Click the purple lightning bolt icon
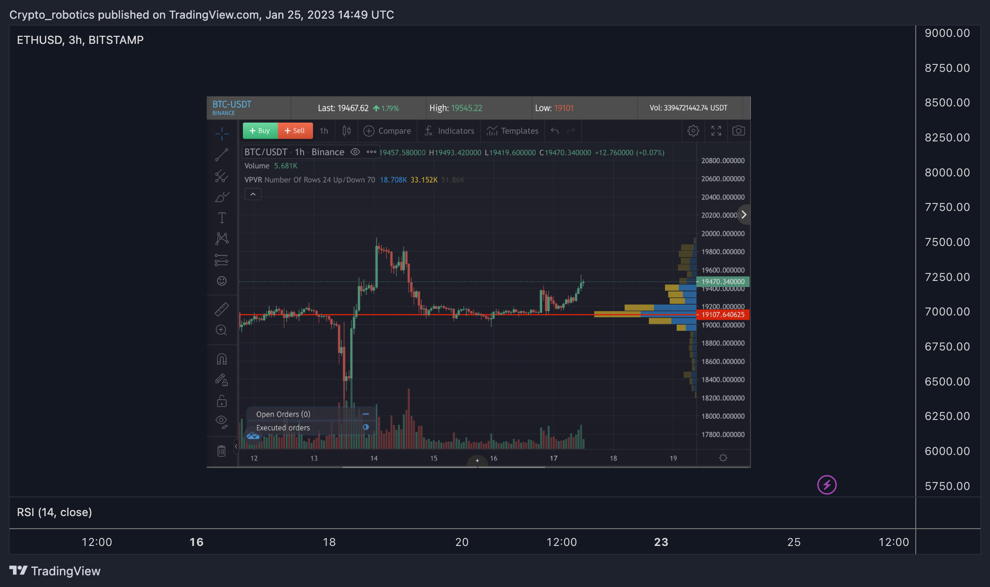The width and height of the screenshot is (990, 587). pyautogui.click(x=827, y=485)
